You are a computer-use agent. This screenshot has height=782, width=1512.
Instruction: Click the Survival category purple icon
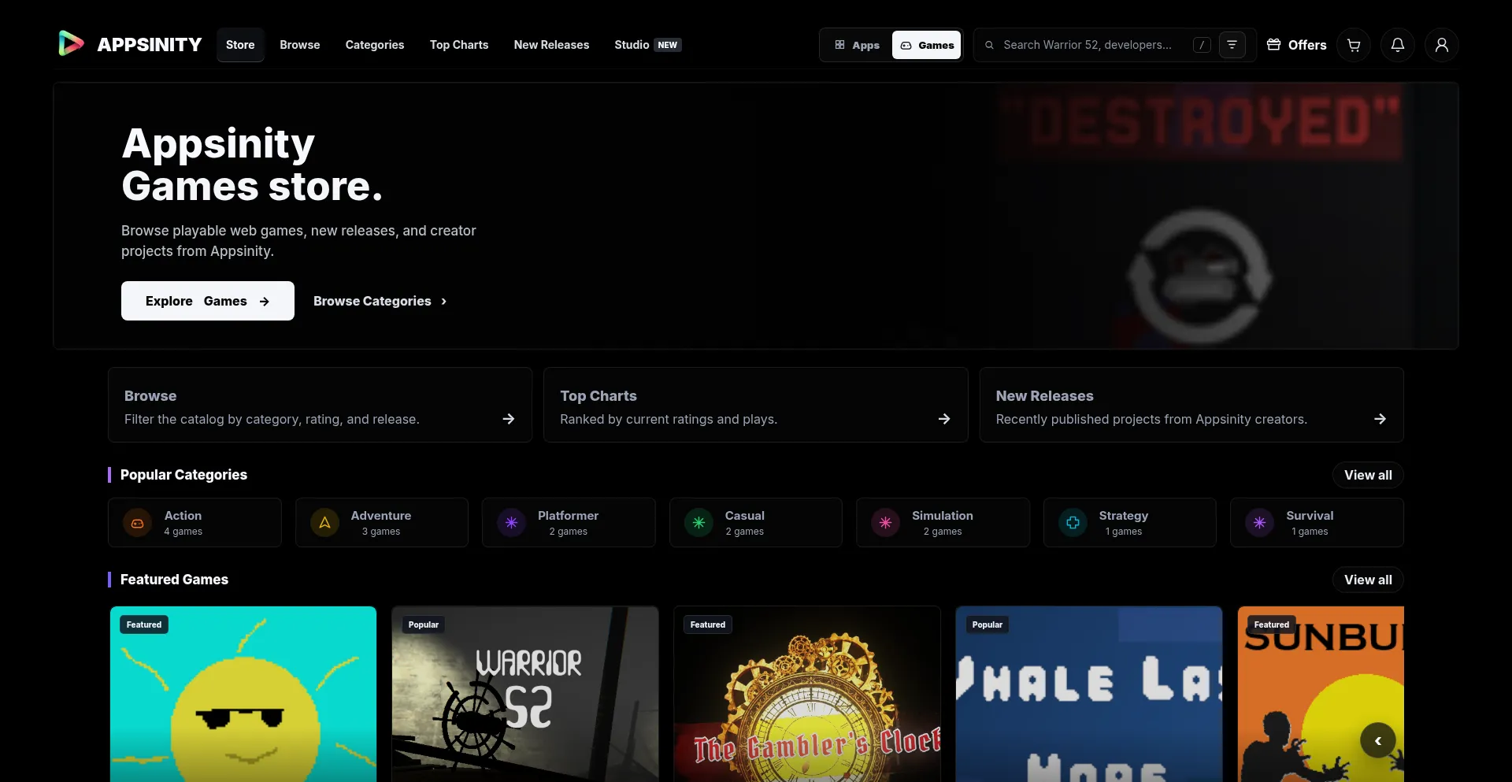1259,522
